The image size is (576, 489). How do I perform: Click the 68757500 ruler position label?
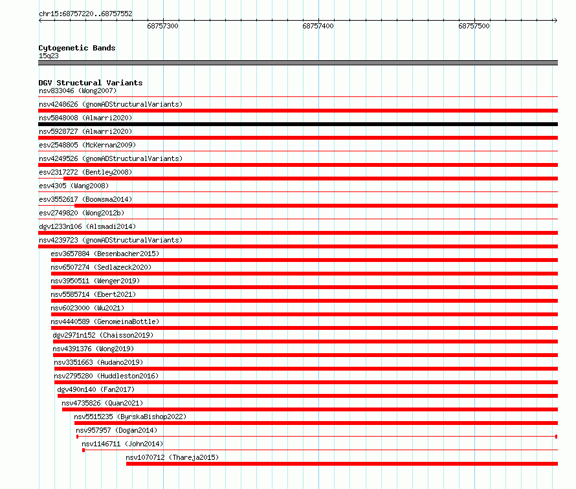pyautogui.click(x=474, y=26)
